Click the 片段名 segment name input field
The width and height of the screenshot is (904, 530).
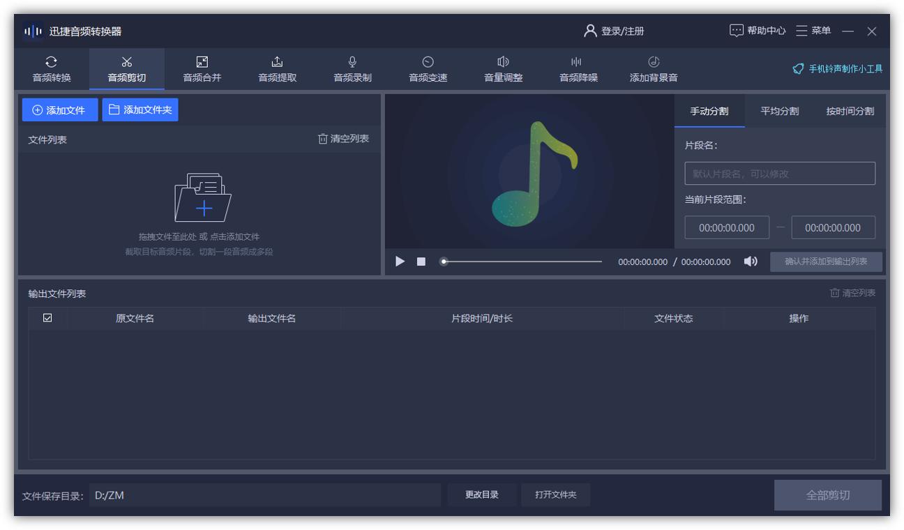click(779, 173)
